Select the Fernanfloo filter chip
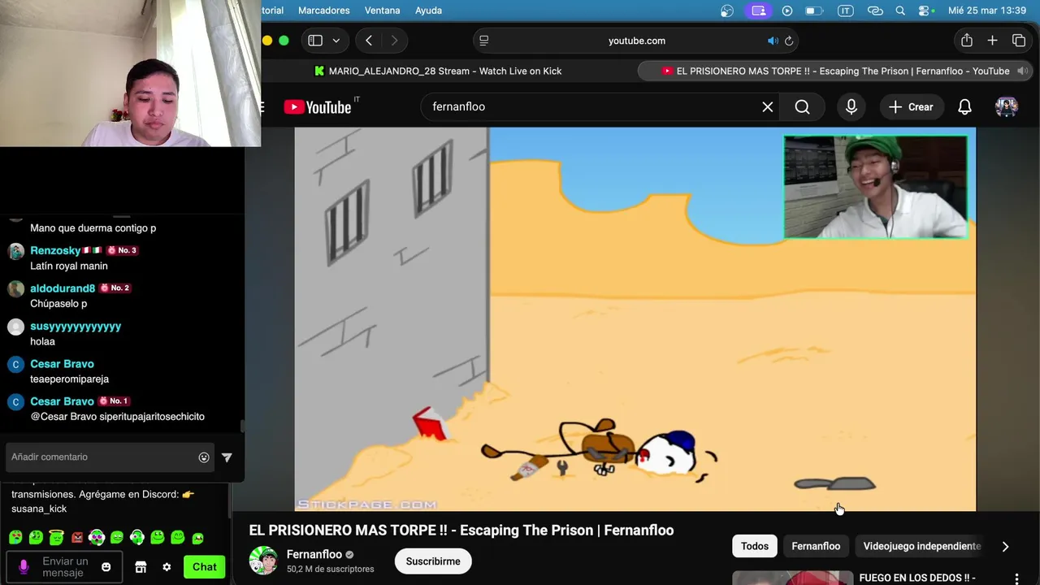1040x585 pixels. click(x=816, y=546)
